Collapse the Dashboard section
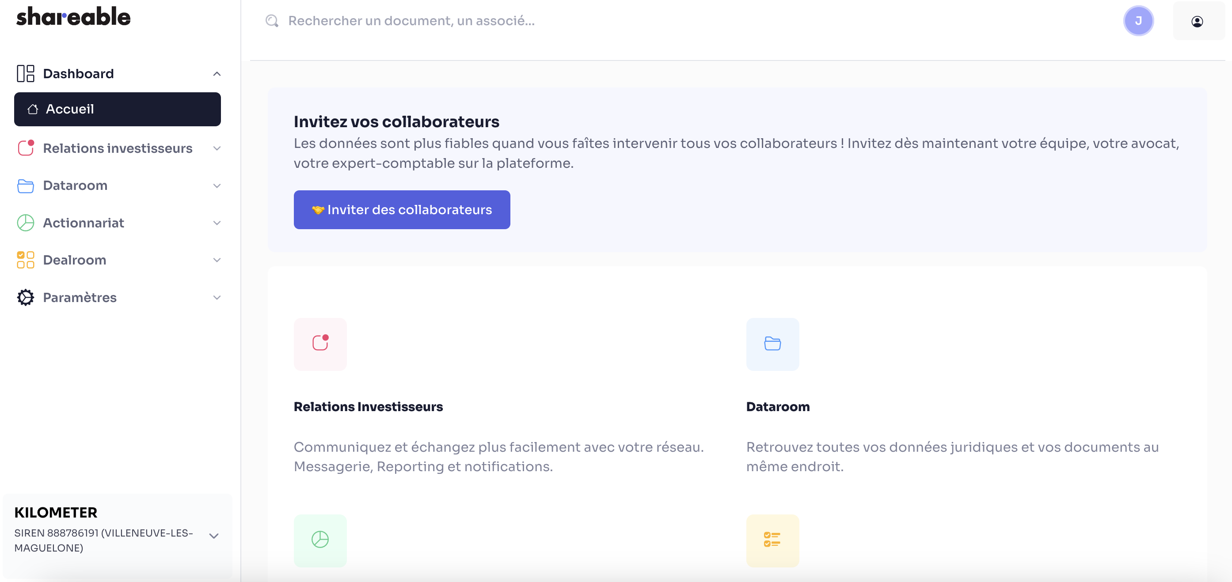Viewport: 1232px width, 582px height. (x=217, y=73)
